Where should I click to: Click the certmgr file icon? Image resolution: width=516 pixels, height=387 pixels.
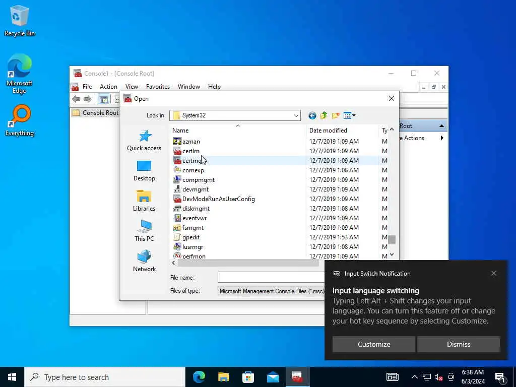tap(177, 161)
